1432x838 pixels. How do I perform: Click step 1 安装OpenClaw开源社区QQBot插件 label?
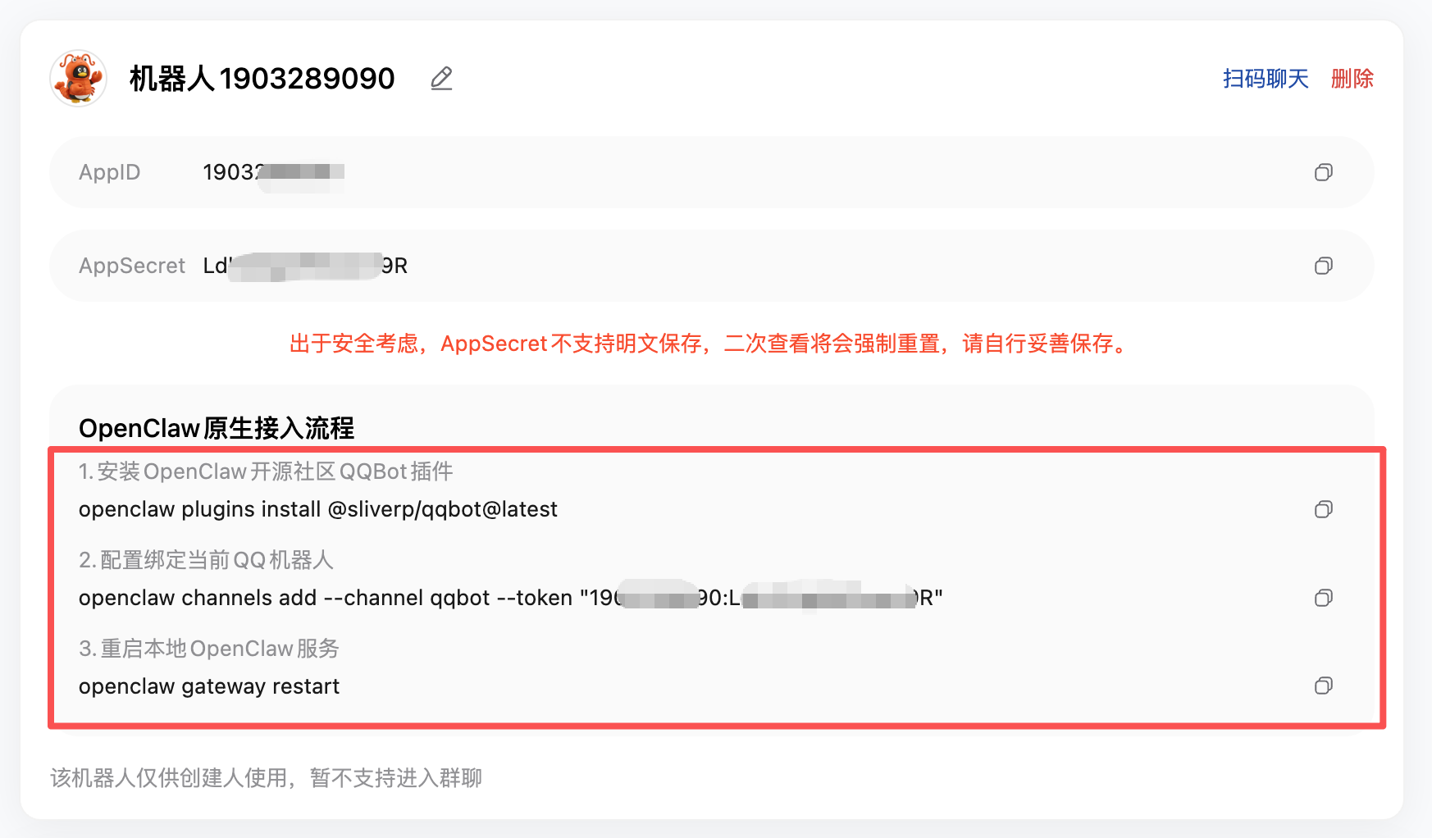pos(266,471)
